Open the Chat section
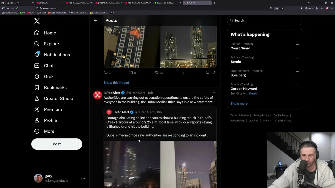335x188 pixels. coord(44,66)
